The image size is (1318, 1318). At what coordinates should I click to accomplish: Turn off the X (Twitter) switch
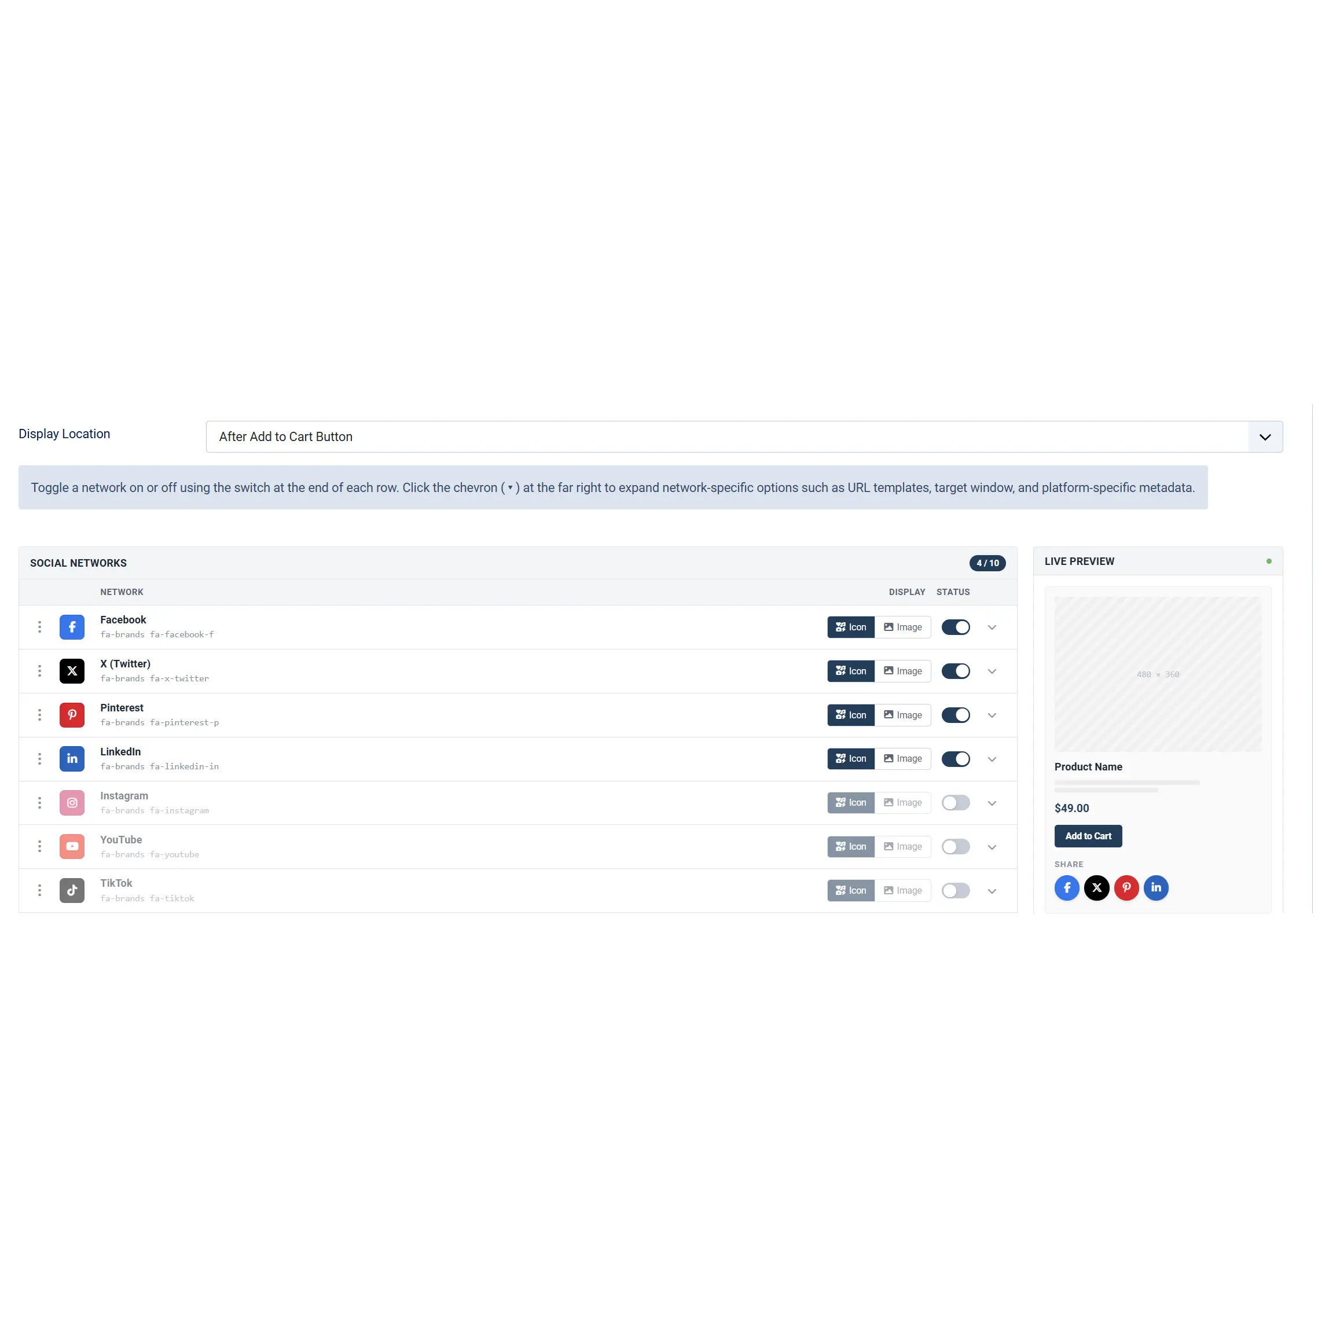coord(956,671)
